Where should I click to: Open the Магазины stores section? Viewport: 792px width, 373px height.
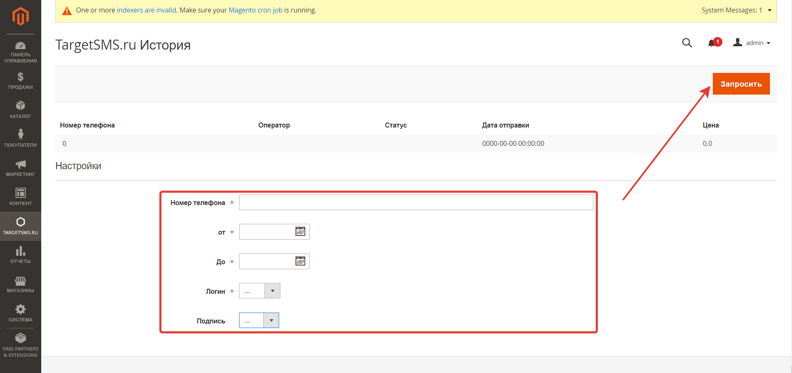20,284
